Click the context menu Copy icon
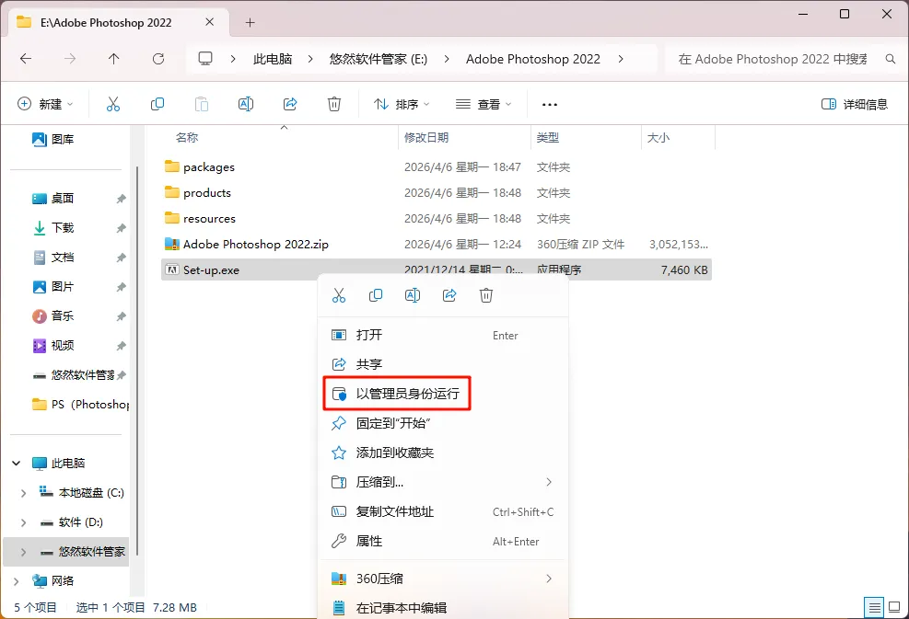 click(376, 295)
